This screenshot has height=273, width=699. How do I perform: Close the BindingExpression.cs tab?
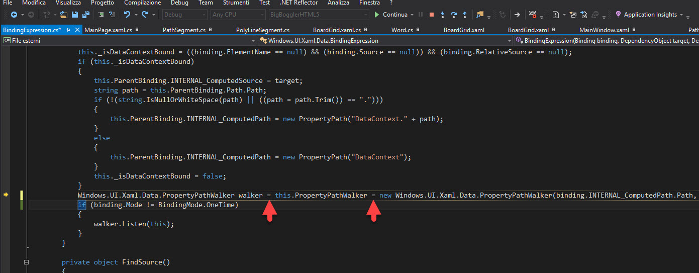tap(77, 30)
